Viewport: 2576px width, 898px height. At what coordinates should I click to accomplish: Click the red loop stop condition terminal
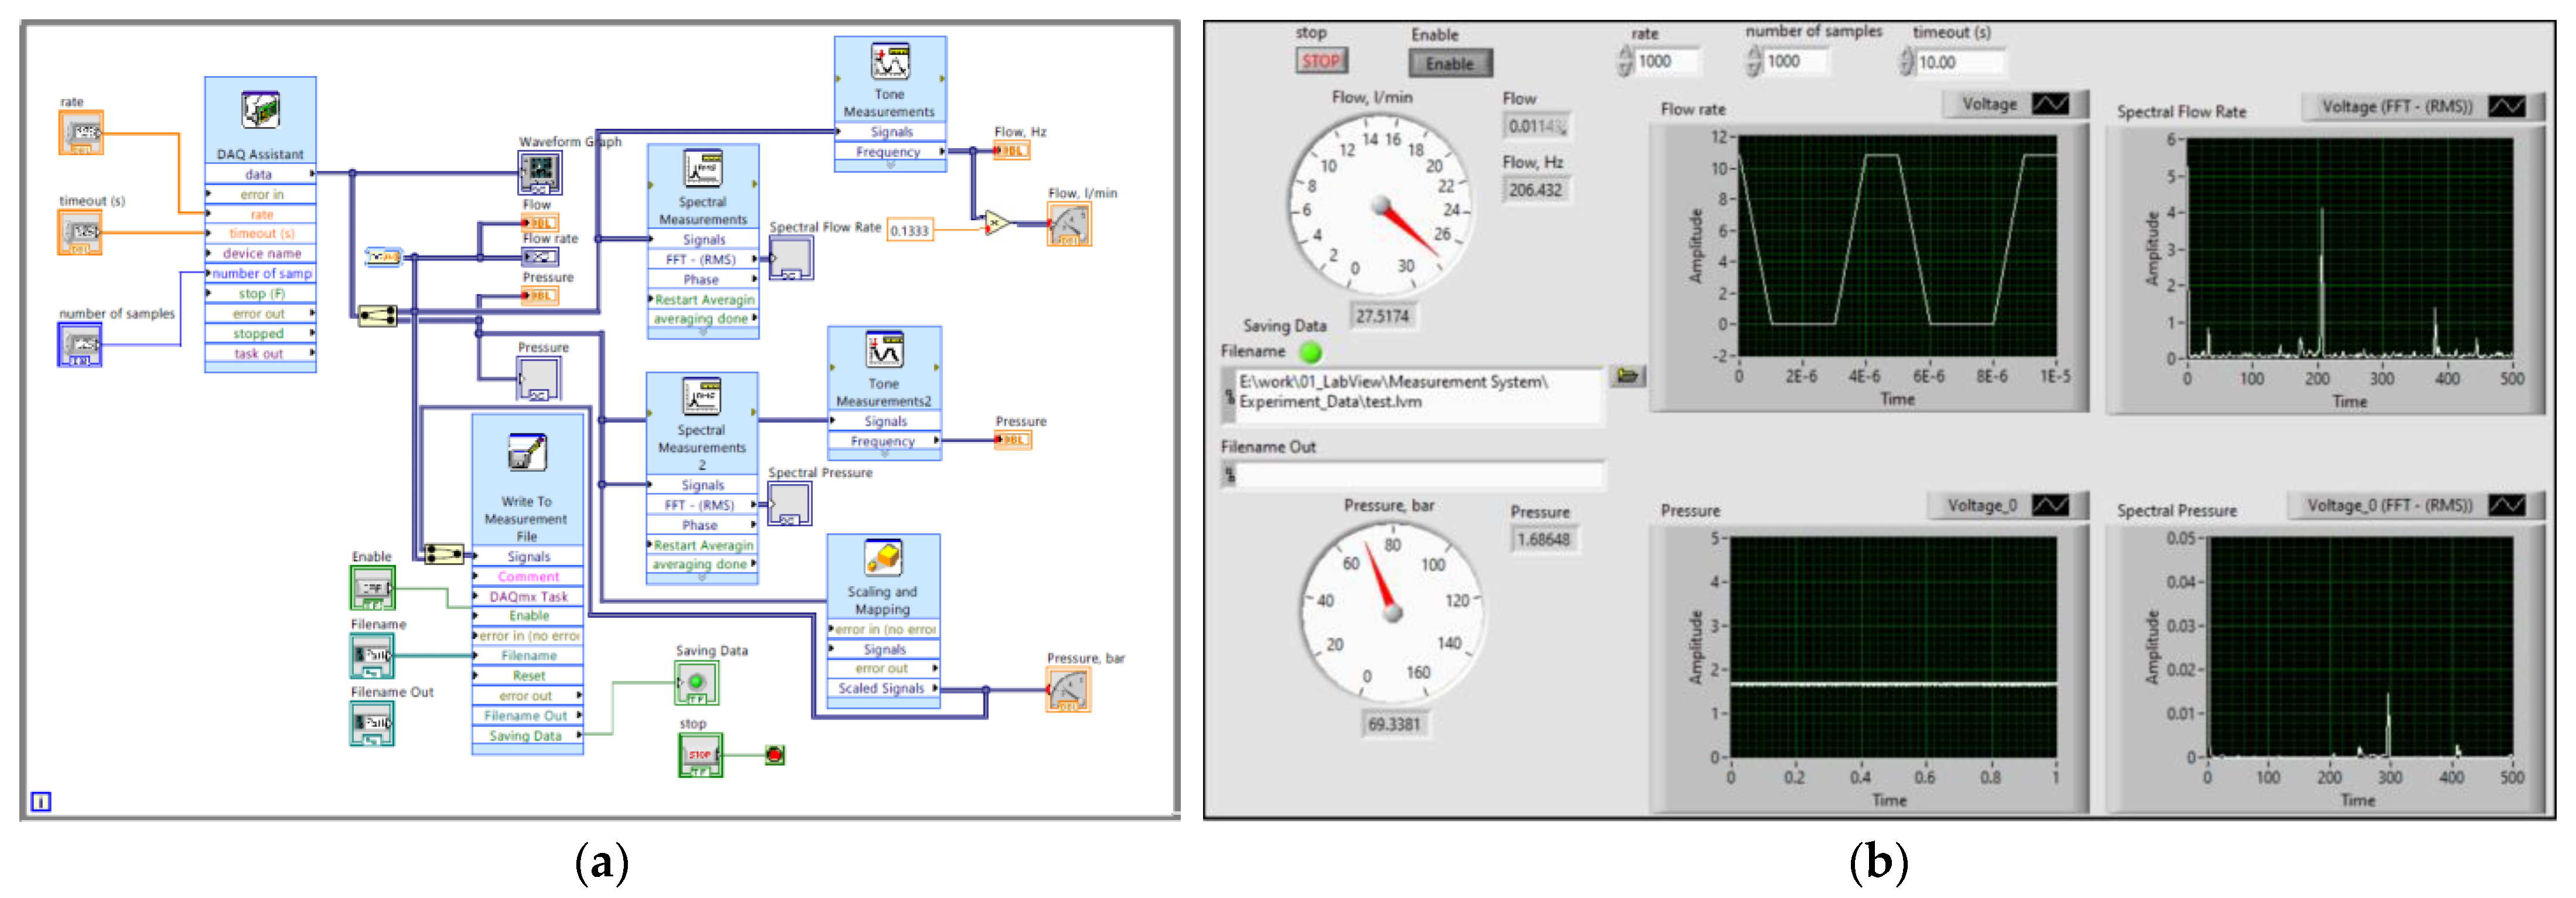coord(774,755)
